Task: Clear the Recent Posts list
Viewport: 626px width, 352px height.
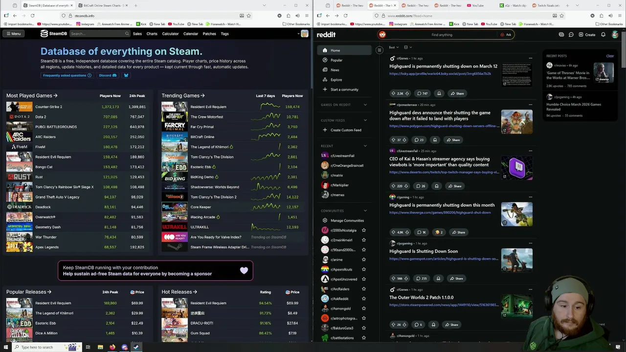Action: [x=610, y=56]
